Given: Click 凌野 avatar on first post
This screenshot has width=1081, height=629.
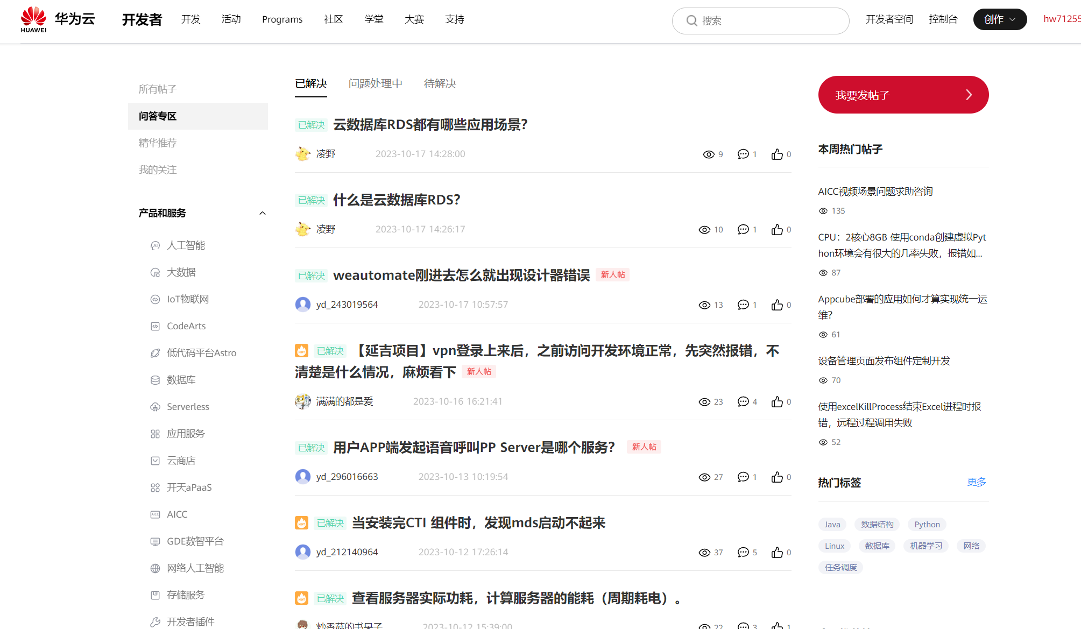Looking at the screenshot, I should point(303,154).
